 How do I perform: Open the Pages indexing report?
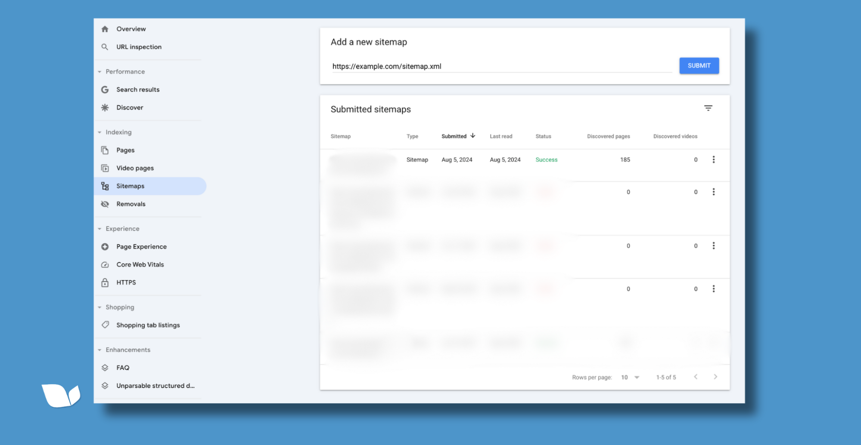tap(125, 150)
